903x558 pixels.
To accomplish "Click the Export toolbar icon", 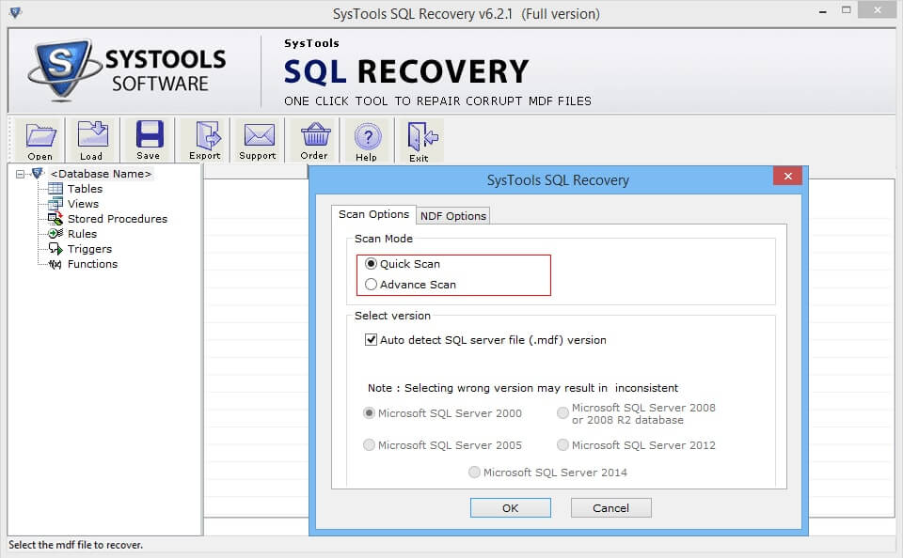I will coord(207,136).
